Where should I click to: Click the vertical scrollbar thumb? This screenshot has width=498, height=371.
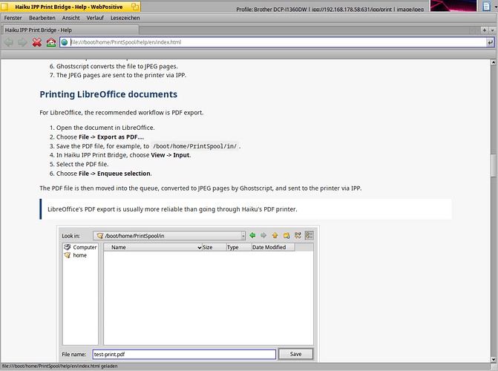click(494, 165)
